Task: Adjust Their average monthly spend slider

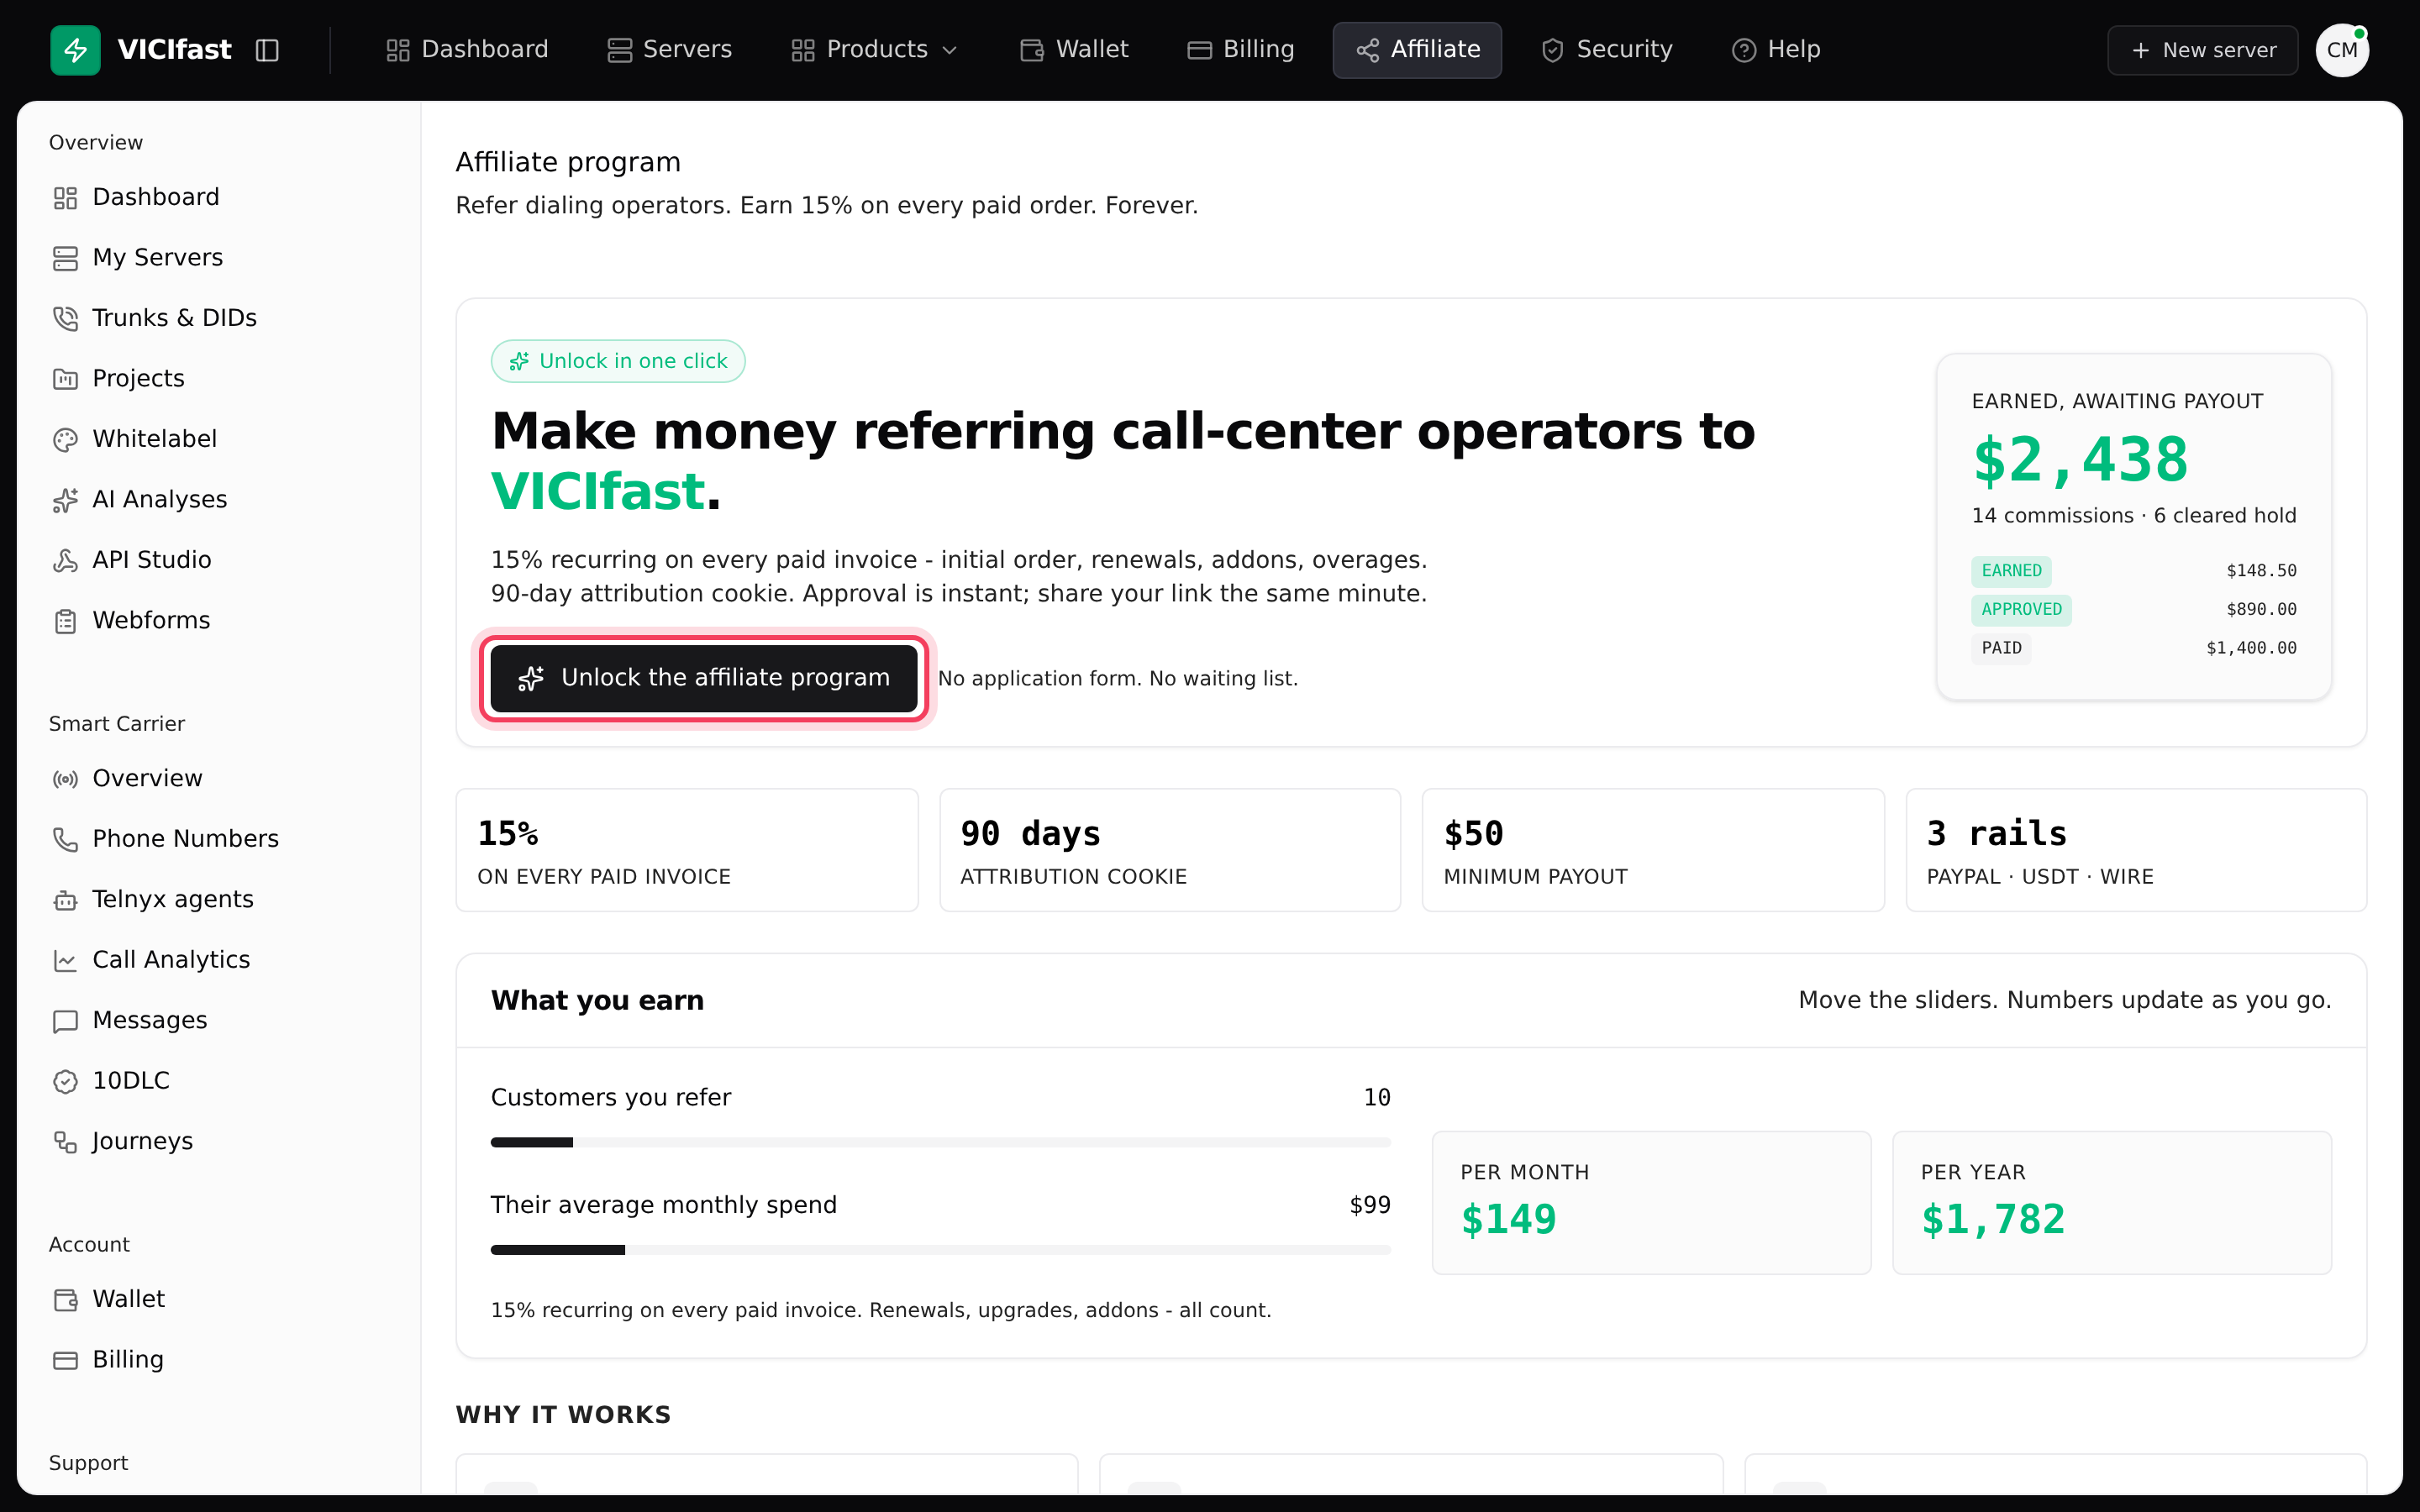Action: 940,1249
